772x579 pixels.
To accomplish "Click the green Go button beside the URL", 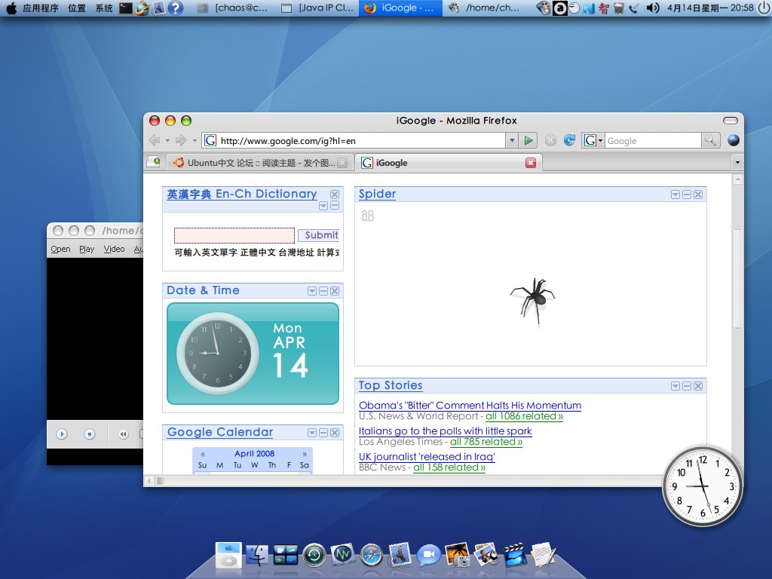I will [x=528, y=140].
